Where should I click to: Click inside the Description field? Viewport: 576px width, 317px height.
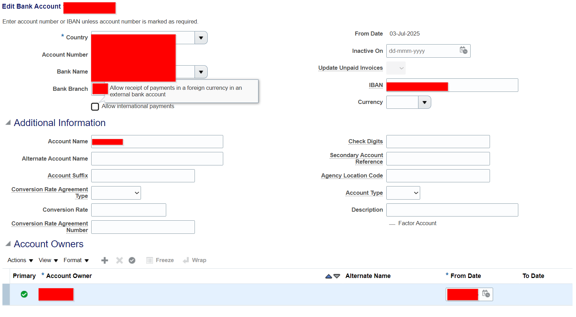tap(452, 210)
